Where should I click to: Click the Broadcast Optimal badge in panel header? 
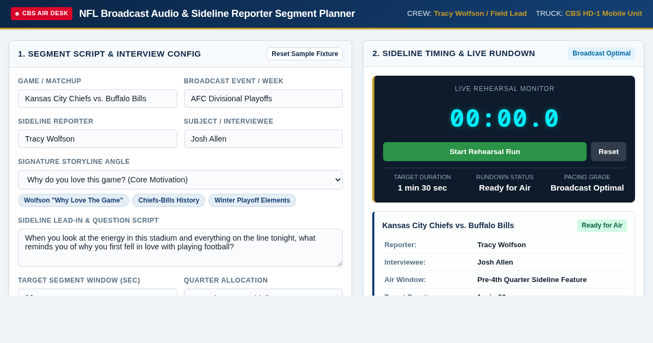[601, 53]
